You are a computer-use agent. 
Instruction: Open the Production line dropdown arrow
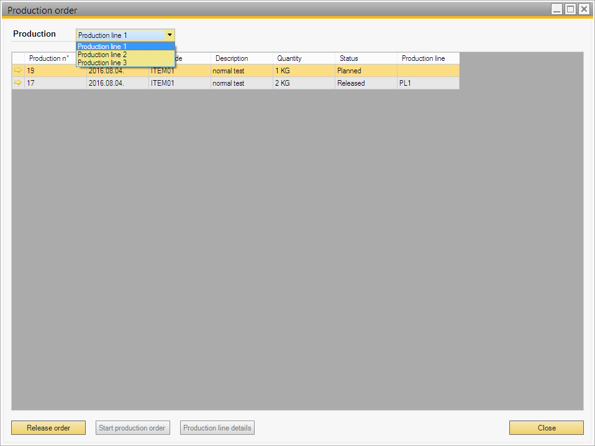[x=170, y=35]
